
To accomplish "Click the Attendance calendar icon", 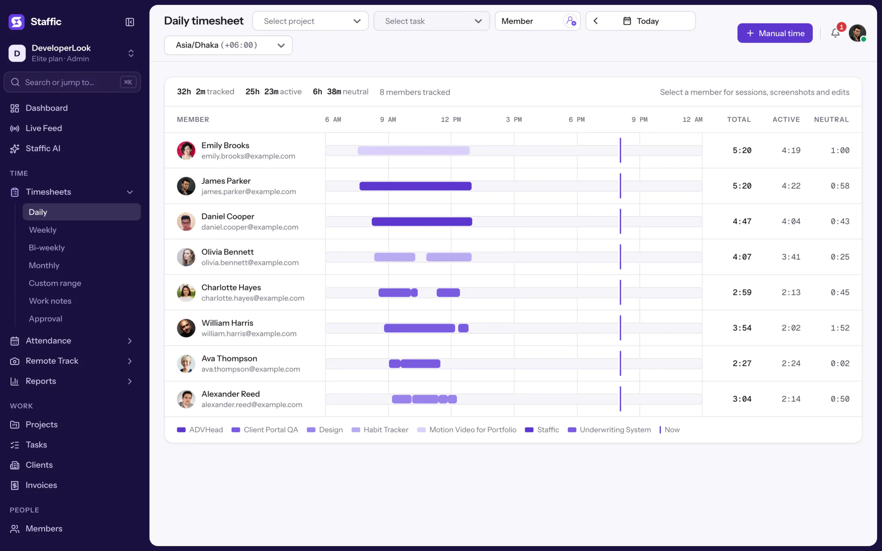I will 15,341.
